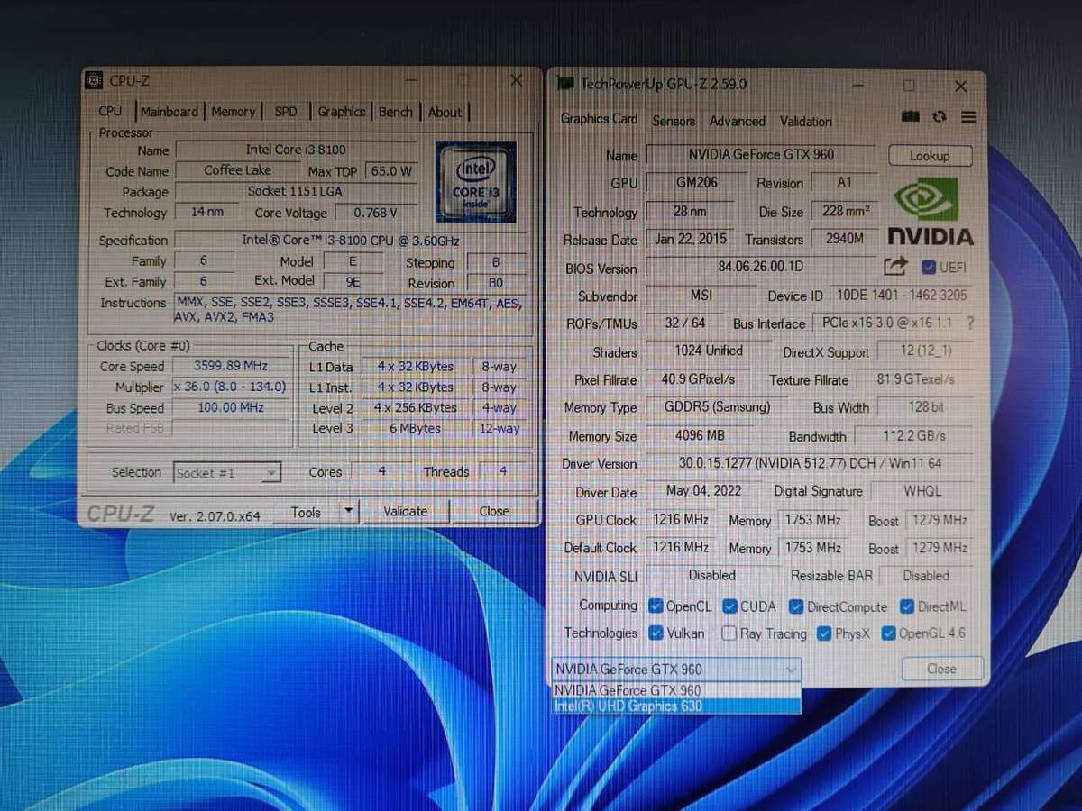Toggle the DirectCompute checkbox
The height and width of the screenshot is (811, 1082).
click(796, 606)
